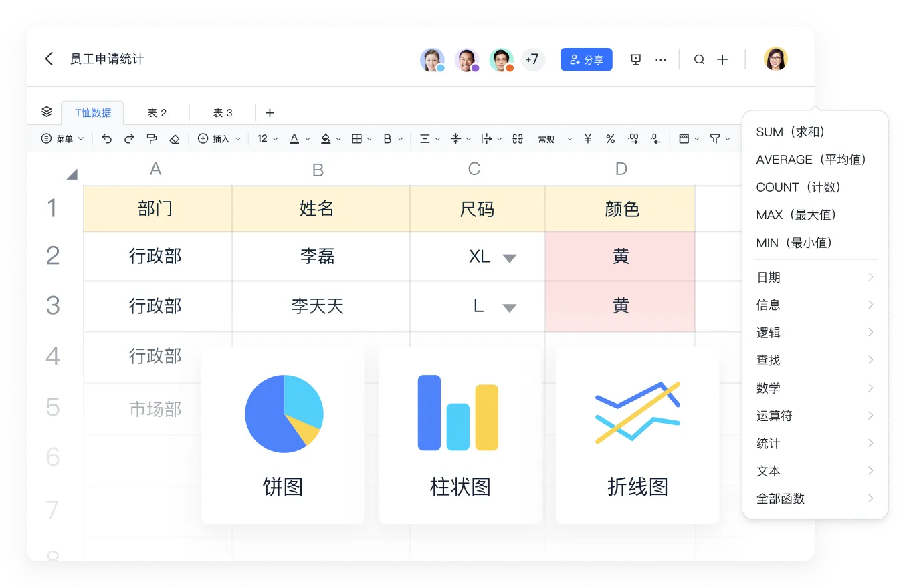
Task: Click the redo arrow in the toolbar
Action: click(x=129, y=139)
